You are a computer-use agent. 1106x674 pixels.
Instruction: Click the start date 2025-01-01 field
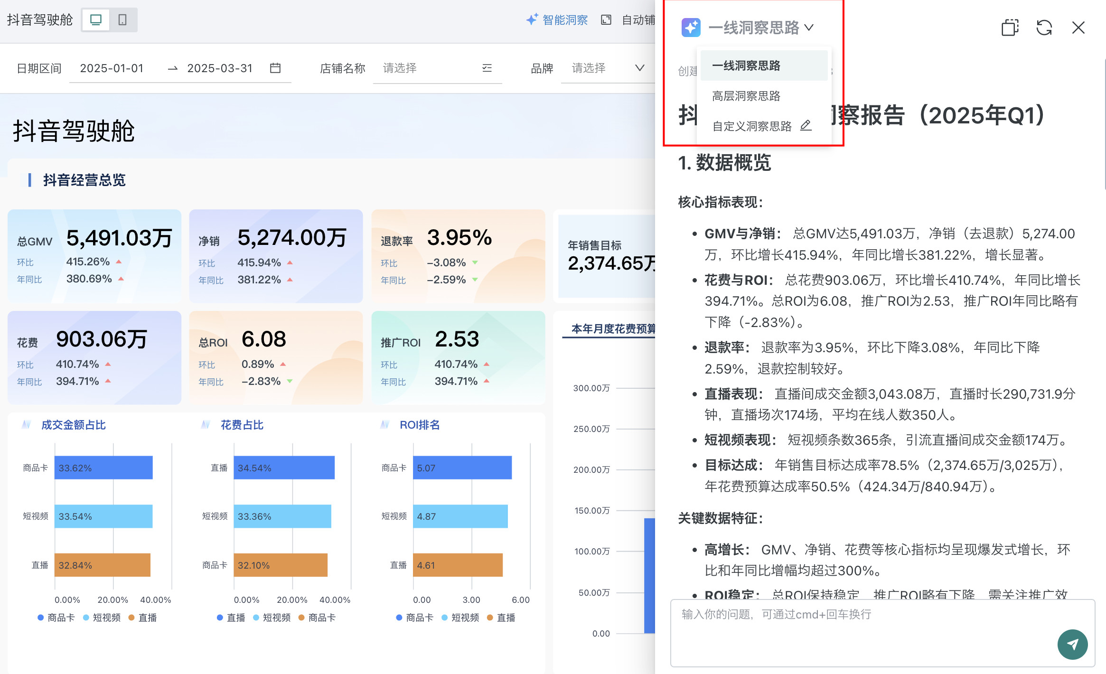tap(112, 68)
